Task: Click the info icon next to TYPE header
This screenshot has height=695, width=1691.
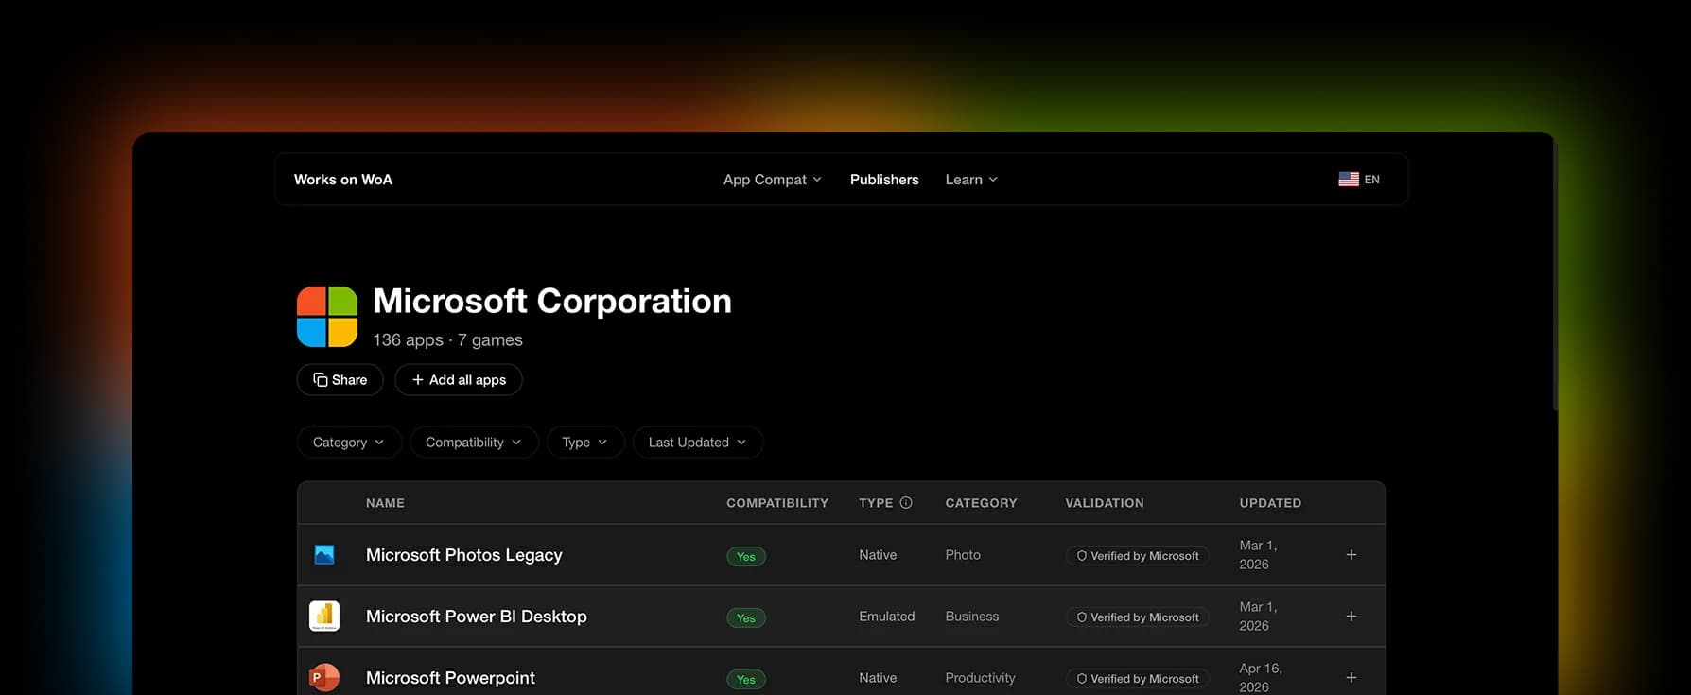Action: coord(906,503)
